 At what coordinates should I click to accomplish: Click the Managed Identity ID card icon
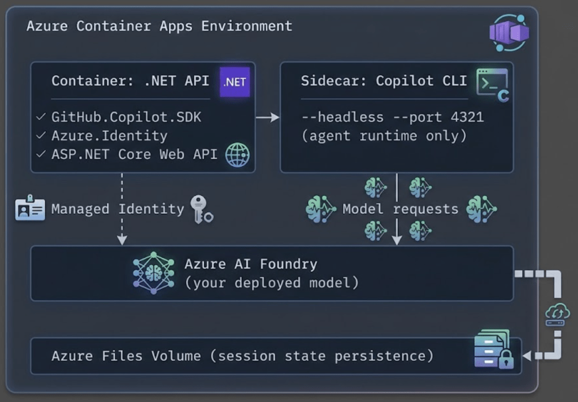pyautogui.click(x=30, y=209)
